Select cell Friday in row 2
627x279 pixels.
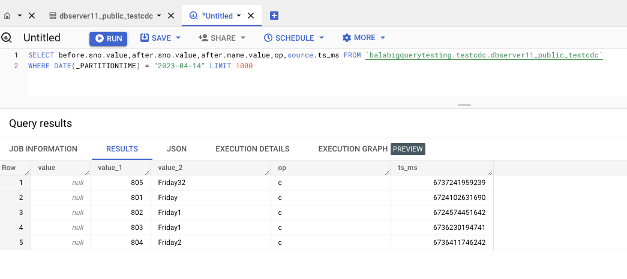tap(211, 198)
